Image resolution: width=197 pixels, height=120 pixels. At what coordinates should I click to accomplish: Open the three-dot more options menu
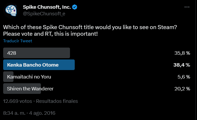pos(187,7)
